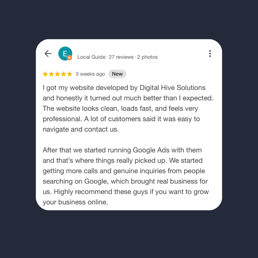Click the second yellow rating star
Viewport: 258px width, 258px height.
point(51,74)
